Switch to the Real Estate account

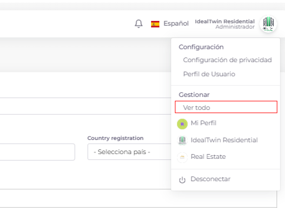(208, 157)
